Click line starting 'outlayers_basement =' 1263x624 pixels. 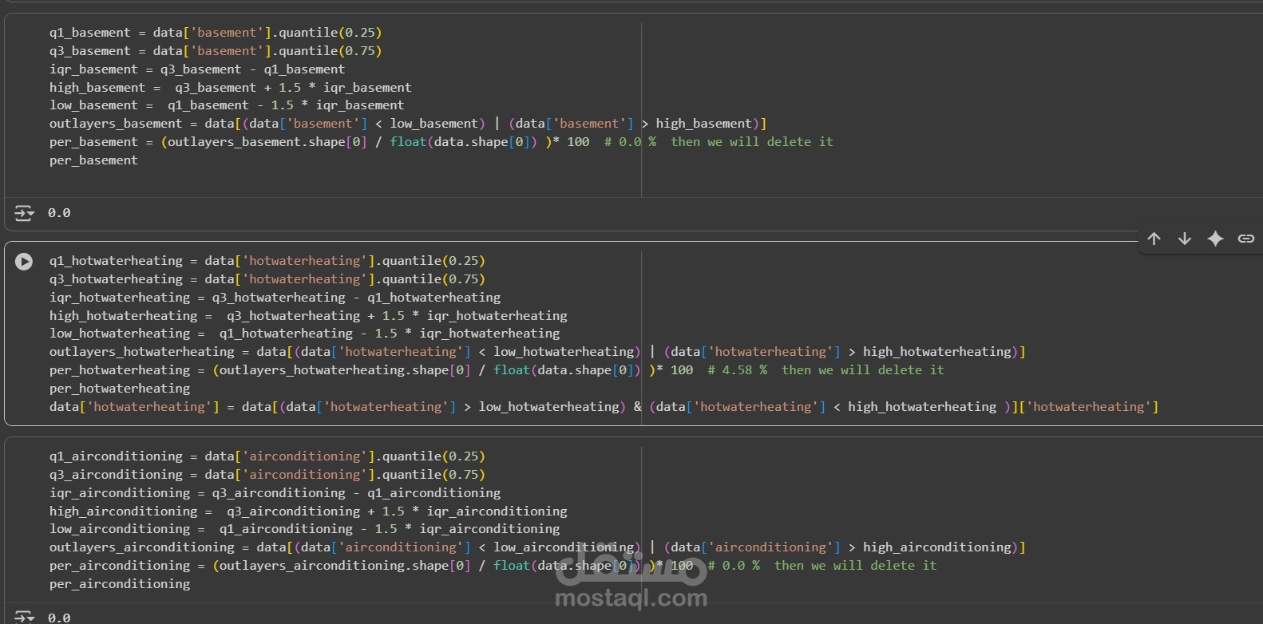(x=408, y=124)
